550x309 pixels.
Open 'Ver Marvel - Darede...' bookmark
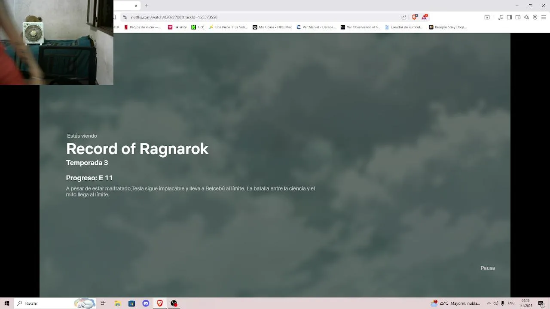[316, 27]
